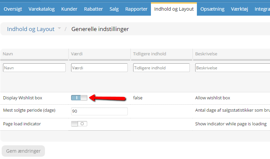This screenshot has height=159, width=270.
Task: Enable the Page load indicator switch
Action: [x=79, y=124]
